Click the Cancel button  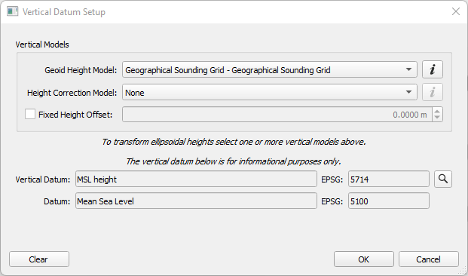(429, 259)
